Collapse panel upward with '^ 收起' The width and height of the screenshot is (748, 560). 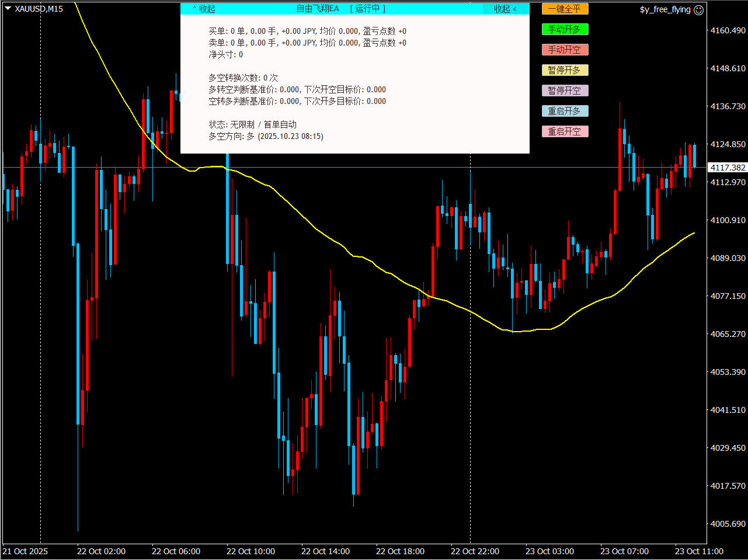tap(204, 9)
